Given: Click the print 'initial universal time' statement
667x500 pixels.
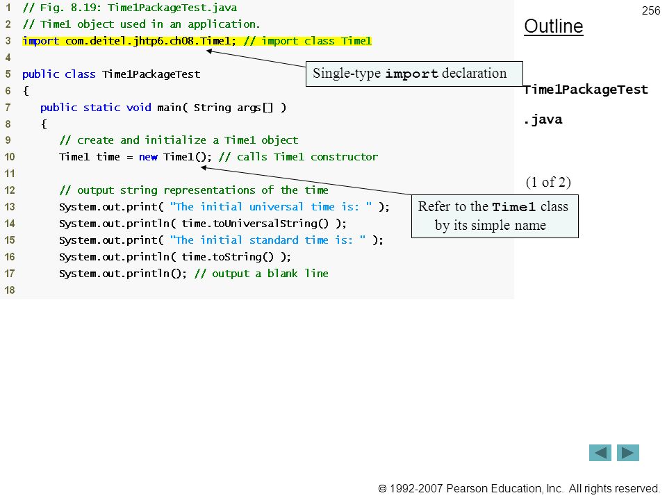Looking at the screenshot, I should 224,207.
